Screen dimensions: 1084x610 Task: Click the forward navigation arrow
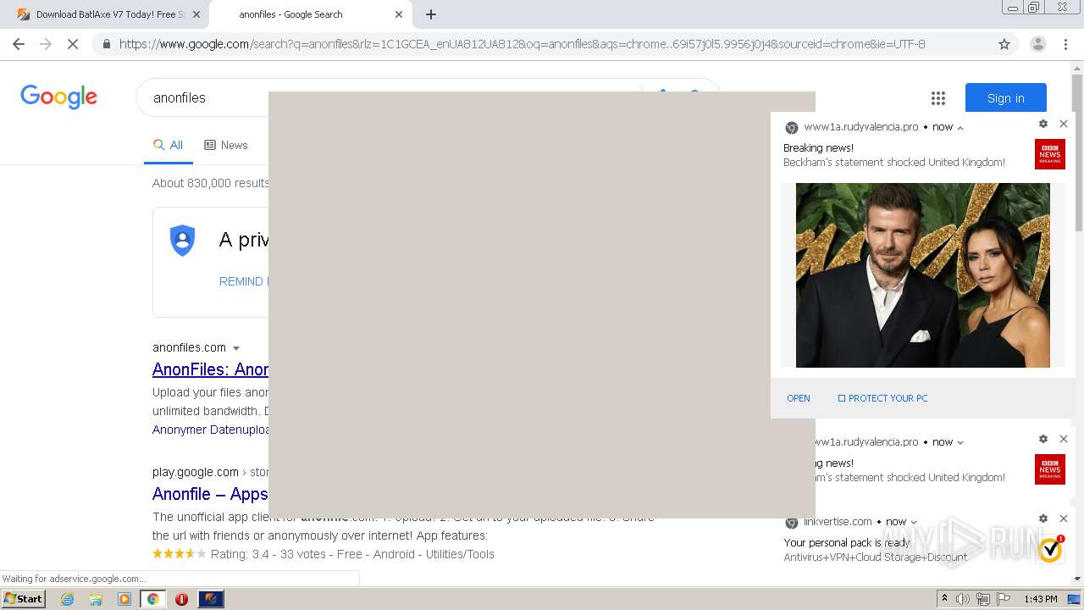tap(46, 44)
